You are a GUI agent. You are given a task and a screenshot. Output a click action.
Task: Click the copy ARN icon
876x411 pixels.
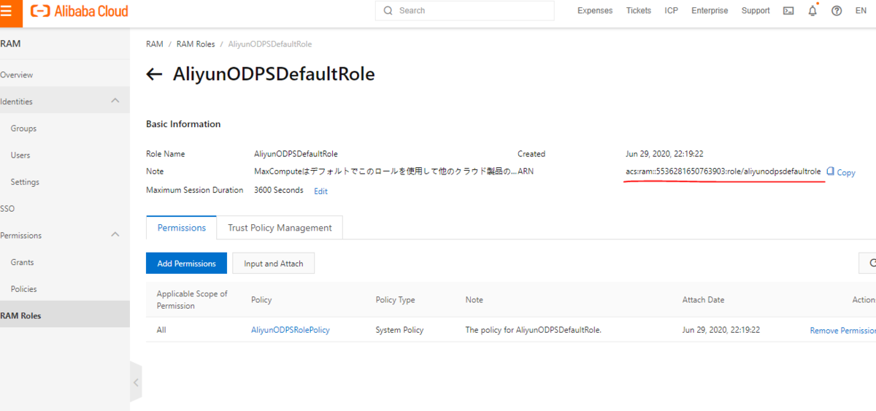pos(830,172)
